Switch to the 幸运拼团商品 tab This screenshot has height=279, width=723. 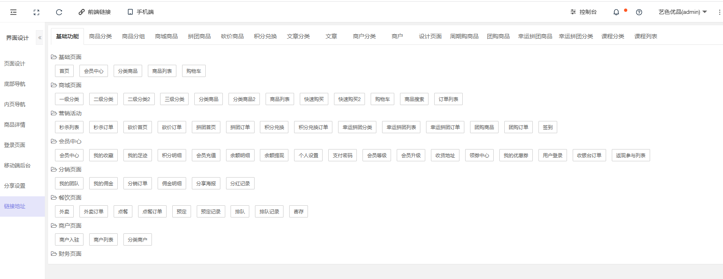(535, 36)
